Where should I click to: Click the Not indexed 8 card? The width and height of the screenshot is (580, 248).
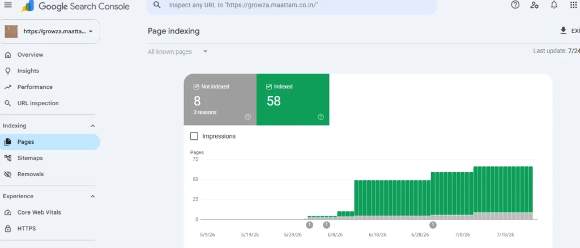220,100
